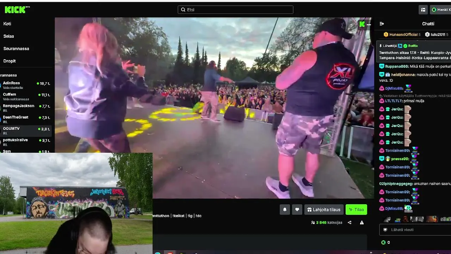Image resolution: width=451 pixels, height=254 pixels.
Task: Open Dropit in the sidebar
Action: (x=10, y=61)
